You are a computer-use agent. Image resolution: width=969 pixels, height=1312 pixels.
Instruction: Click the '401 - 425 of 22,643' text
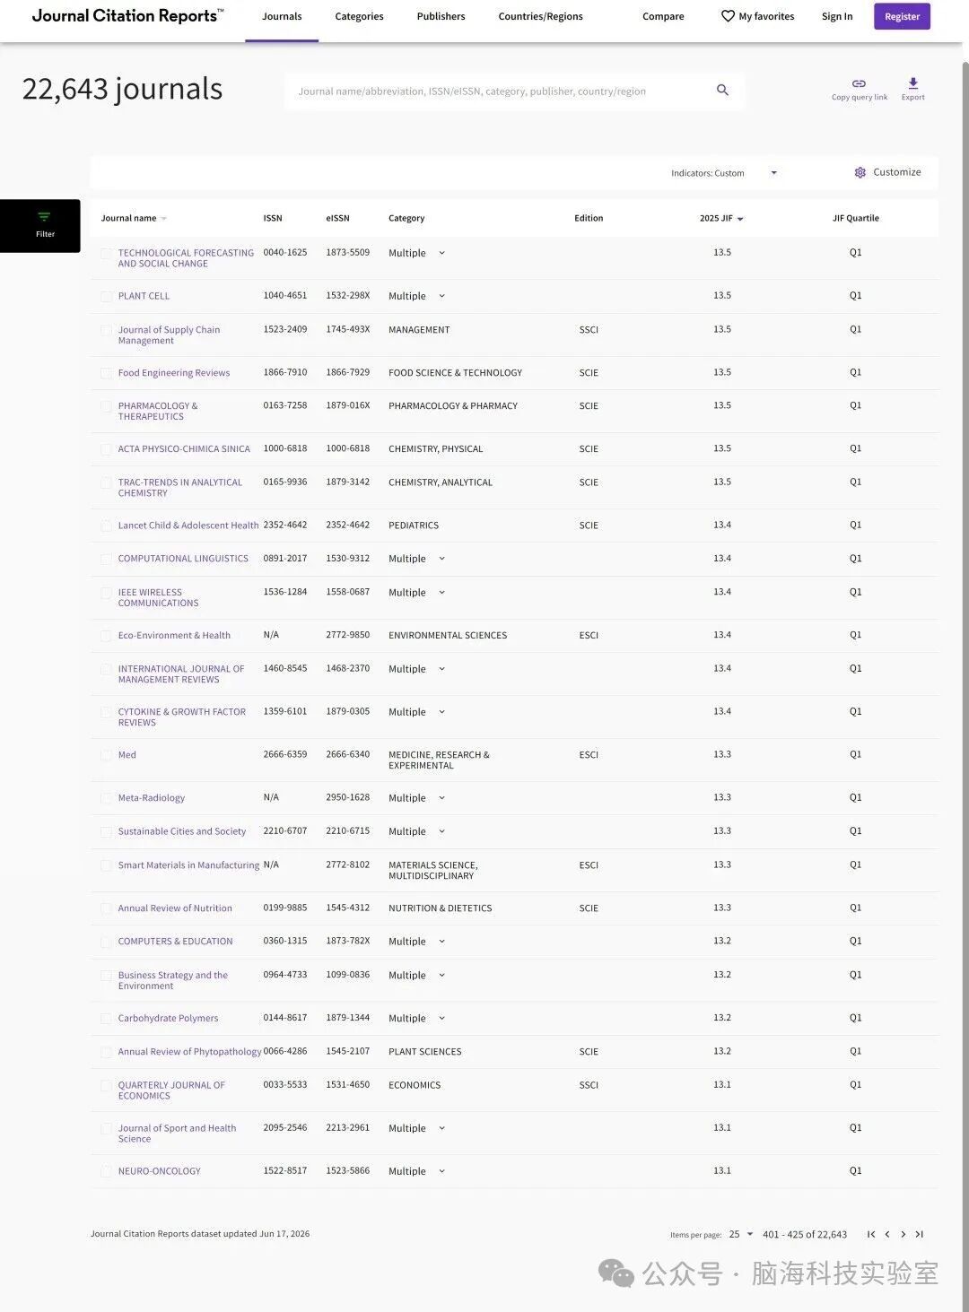pos(805,1235)
